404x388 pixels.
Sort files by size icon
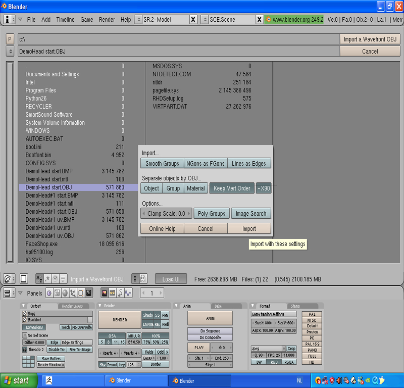[63, 279]
